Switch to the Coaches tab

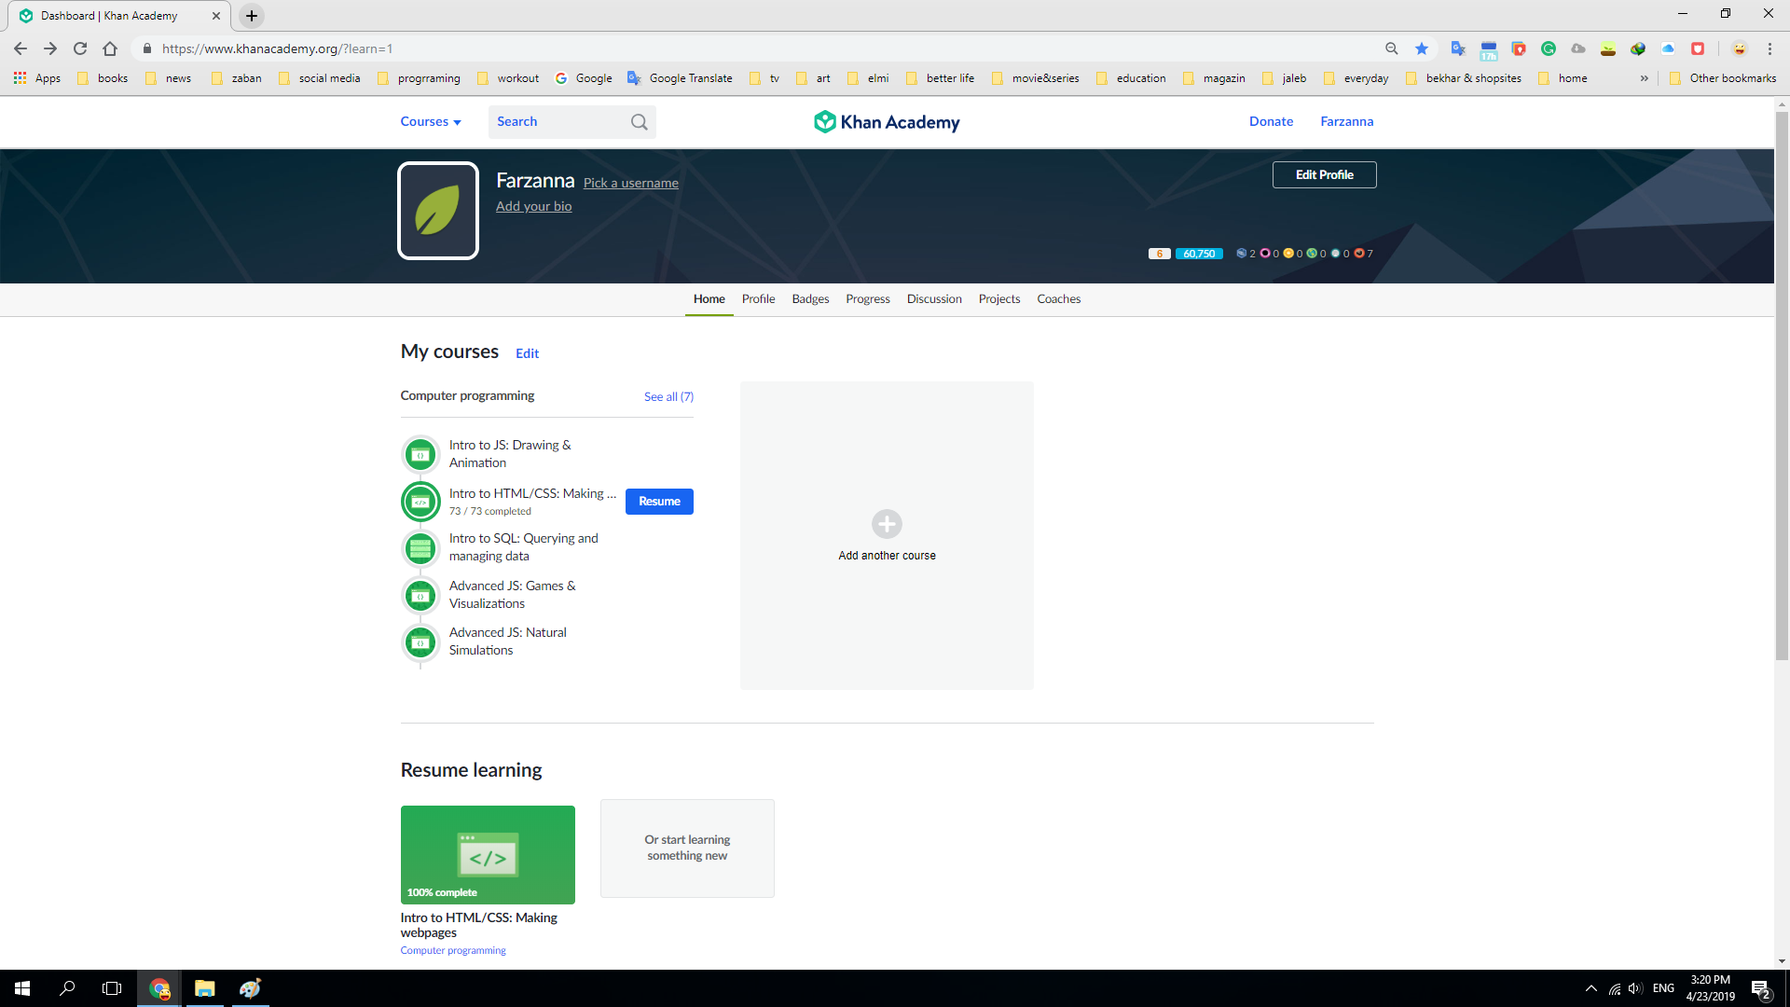point(1059,299)
